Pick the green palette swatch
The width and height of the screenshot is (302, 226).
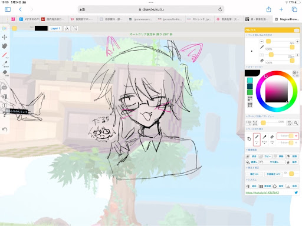click(250, 92)
